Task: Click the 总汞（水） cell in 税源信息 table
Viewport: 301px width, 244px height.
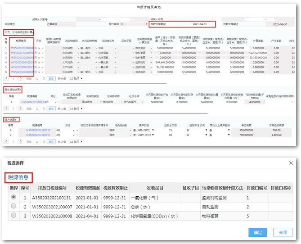Action: 155,207
